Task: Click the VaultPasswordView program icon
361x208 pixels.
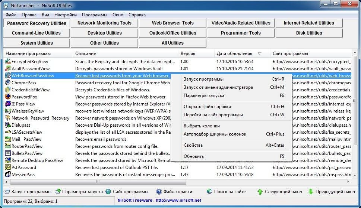Action: (7, 68)
